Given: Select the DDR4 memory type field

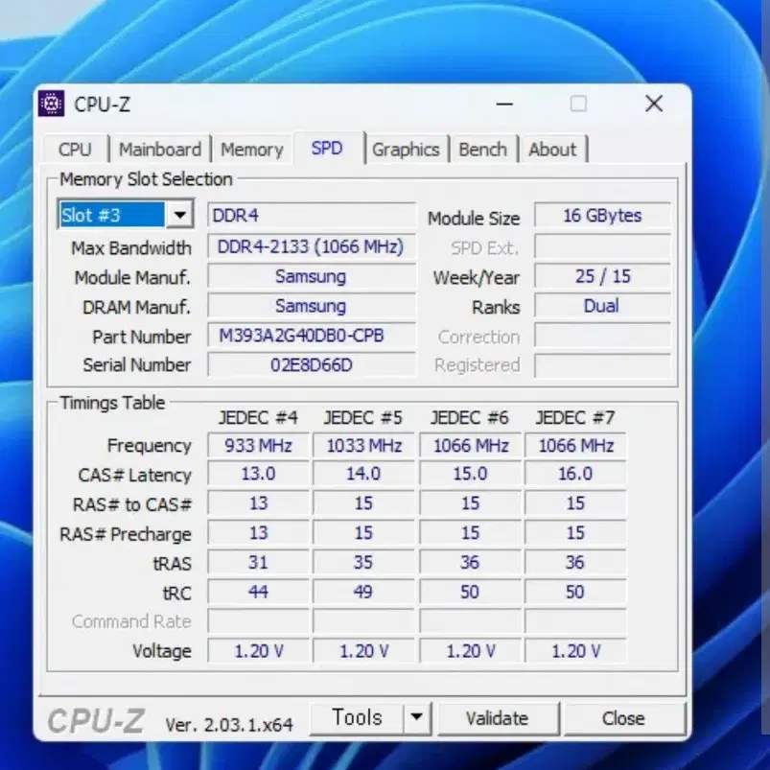Looking at the screenshot, I should coord(312,216).
